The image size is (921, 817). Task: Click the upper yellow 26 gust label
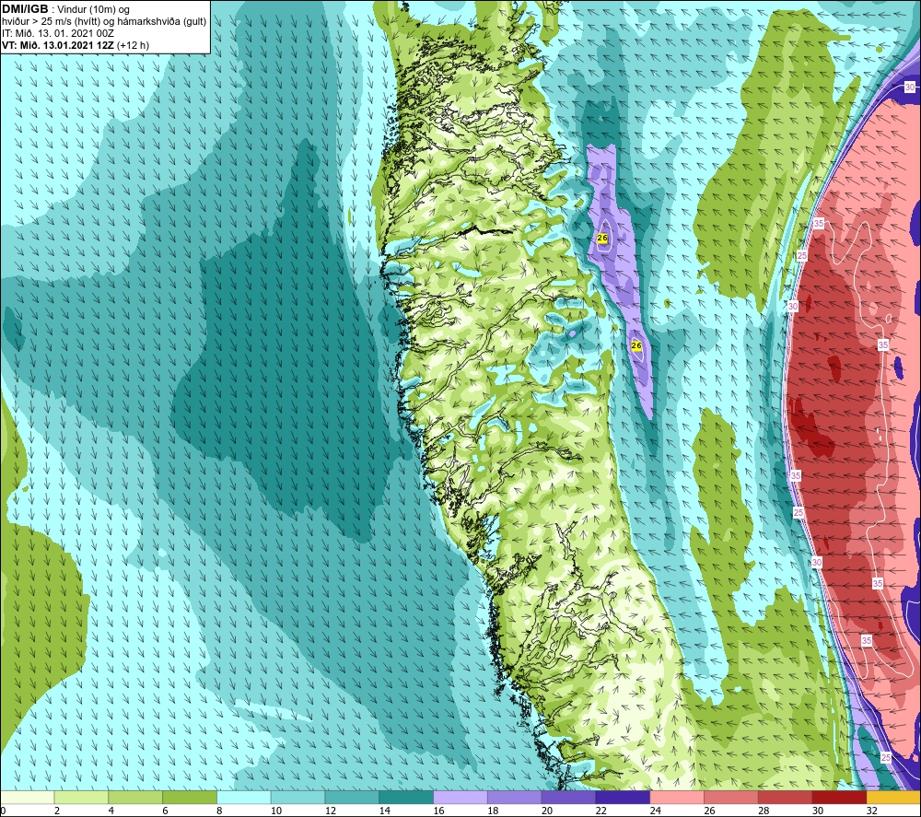[602, 238]
